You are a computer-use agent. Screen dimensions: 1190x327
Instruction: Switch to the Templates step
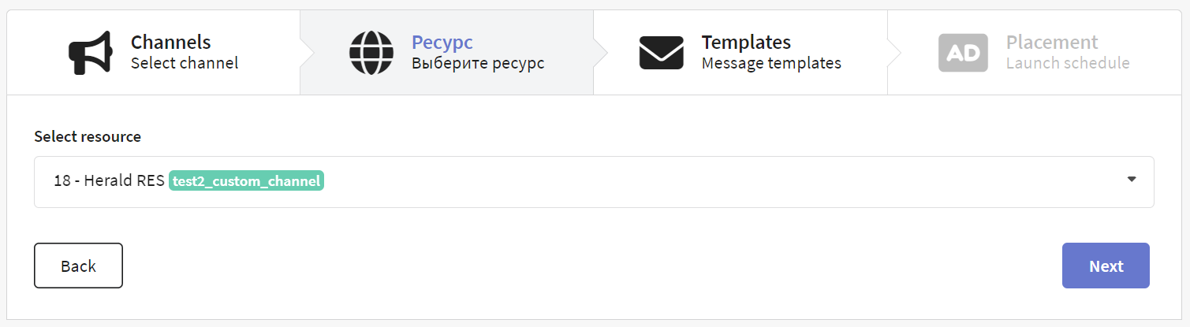point(740,52)
